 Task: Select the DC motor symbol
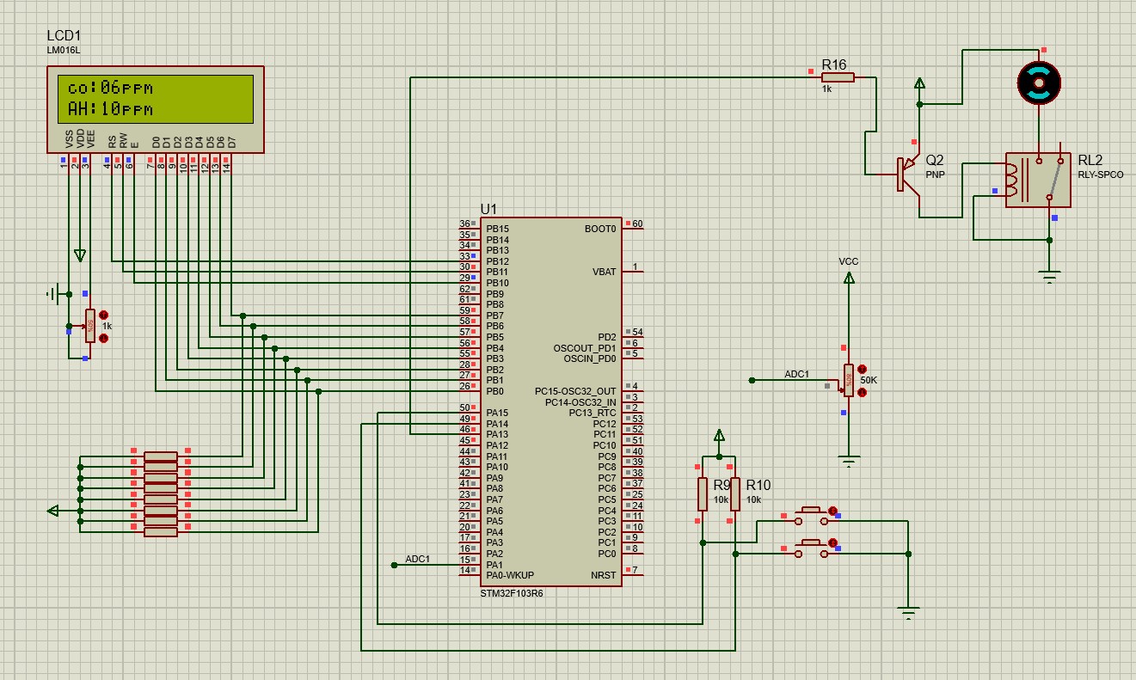tap(1038, 83)
